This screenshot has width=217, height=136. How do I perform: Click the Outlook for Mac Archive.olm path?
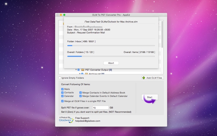click(111, 22)
